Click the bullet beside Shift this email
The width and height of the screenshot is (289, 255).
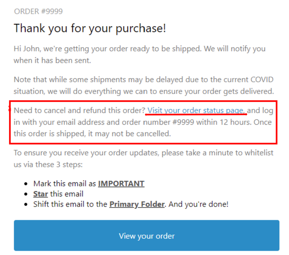pos(26,204)
